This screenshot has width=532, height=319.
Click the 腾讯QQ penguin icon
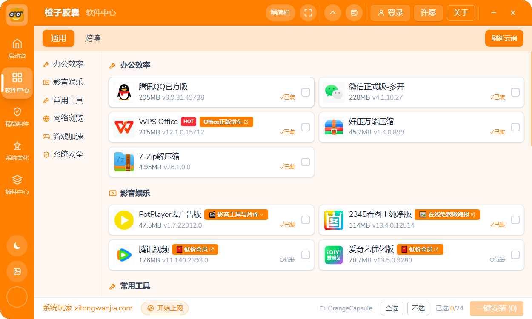[x=124, y=92]
